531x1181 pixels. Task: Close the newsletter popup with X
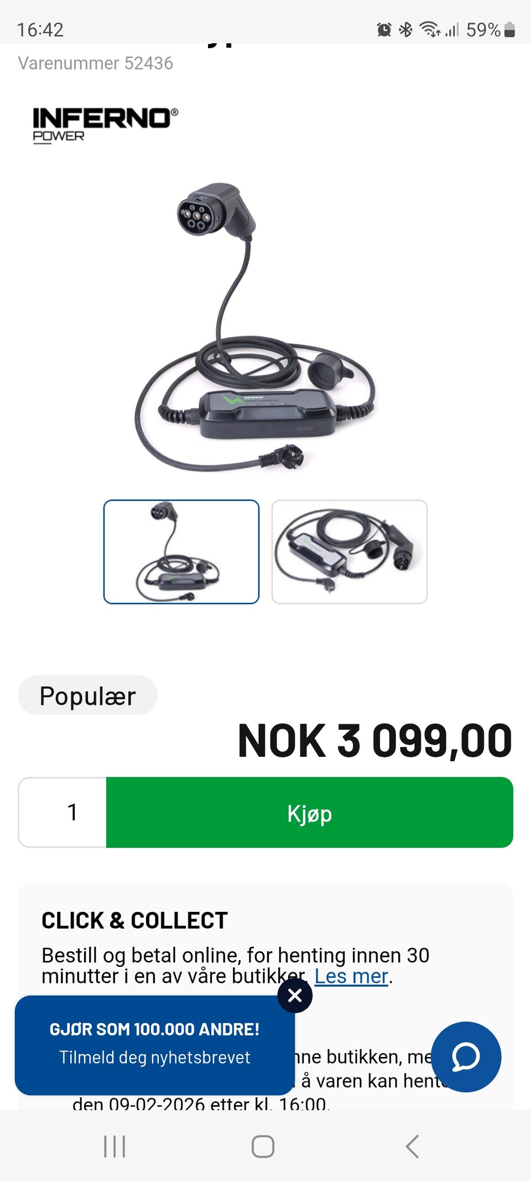pos(295,995)
